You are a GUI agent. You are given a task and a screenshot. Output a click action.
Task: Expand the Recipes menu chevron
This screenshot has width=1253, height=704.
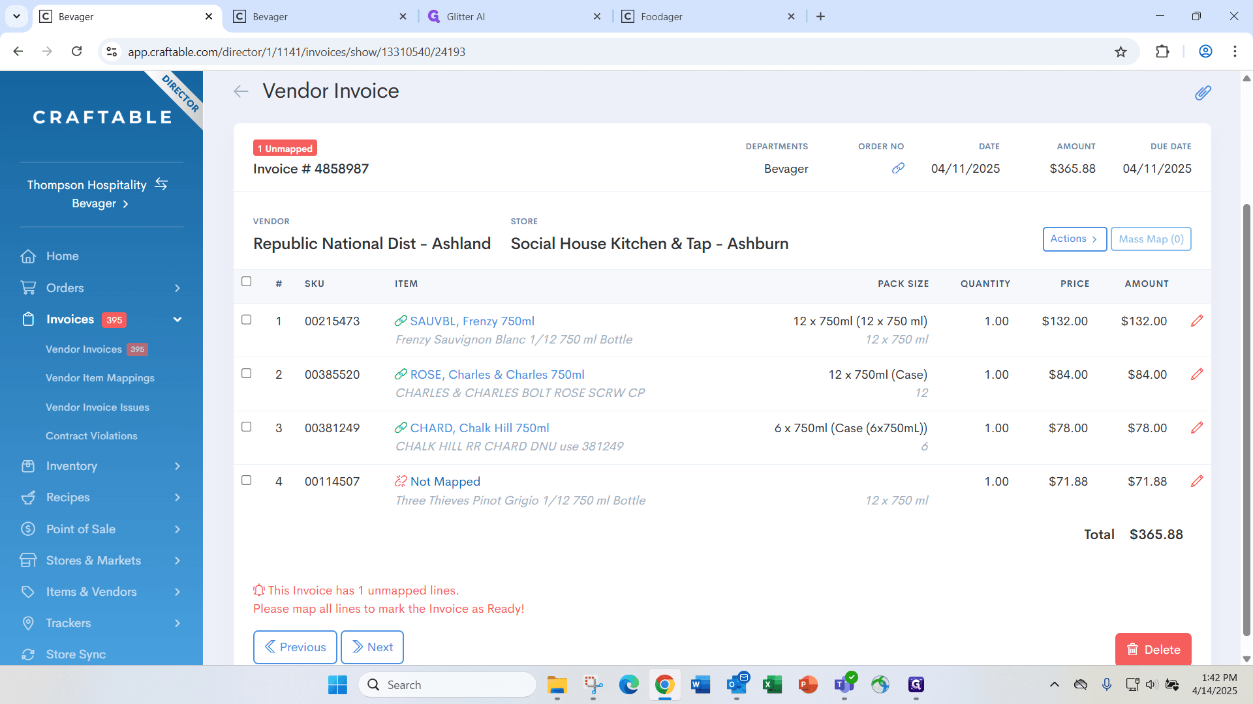coord(177,497)
